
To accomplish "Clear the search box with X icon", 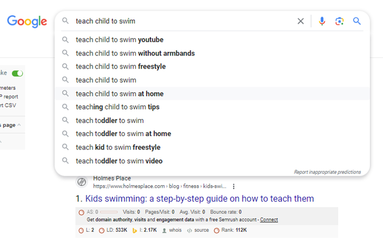I will (301, 21).
